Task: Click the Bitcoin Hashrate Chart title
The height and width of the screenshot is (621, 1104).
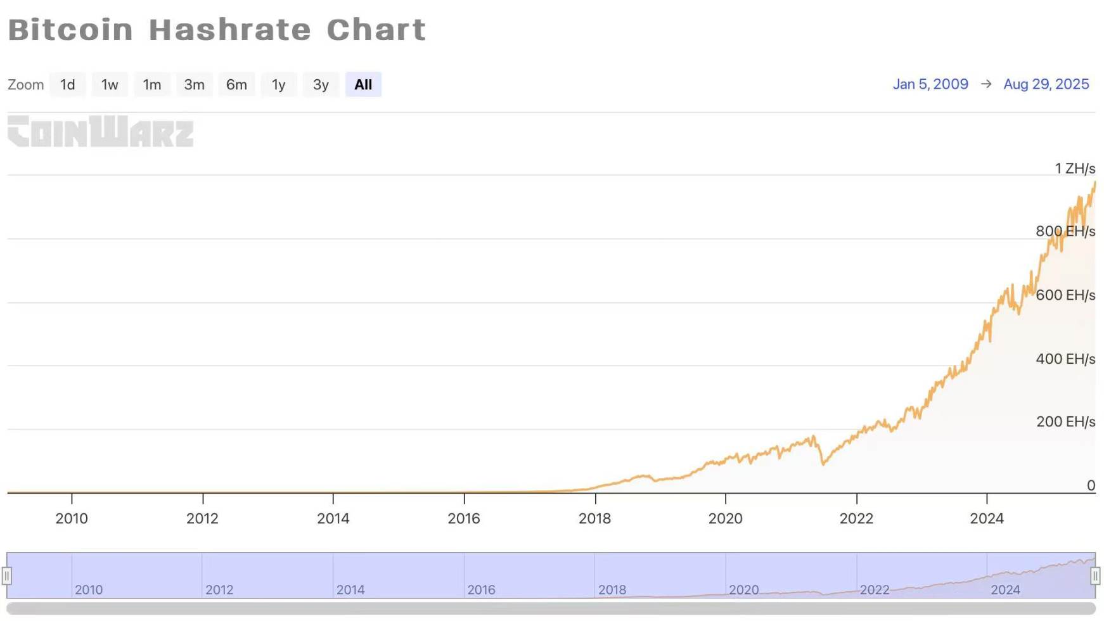Action: pos(217,30)
